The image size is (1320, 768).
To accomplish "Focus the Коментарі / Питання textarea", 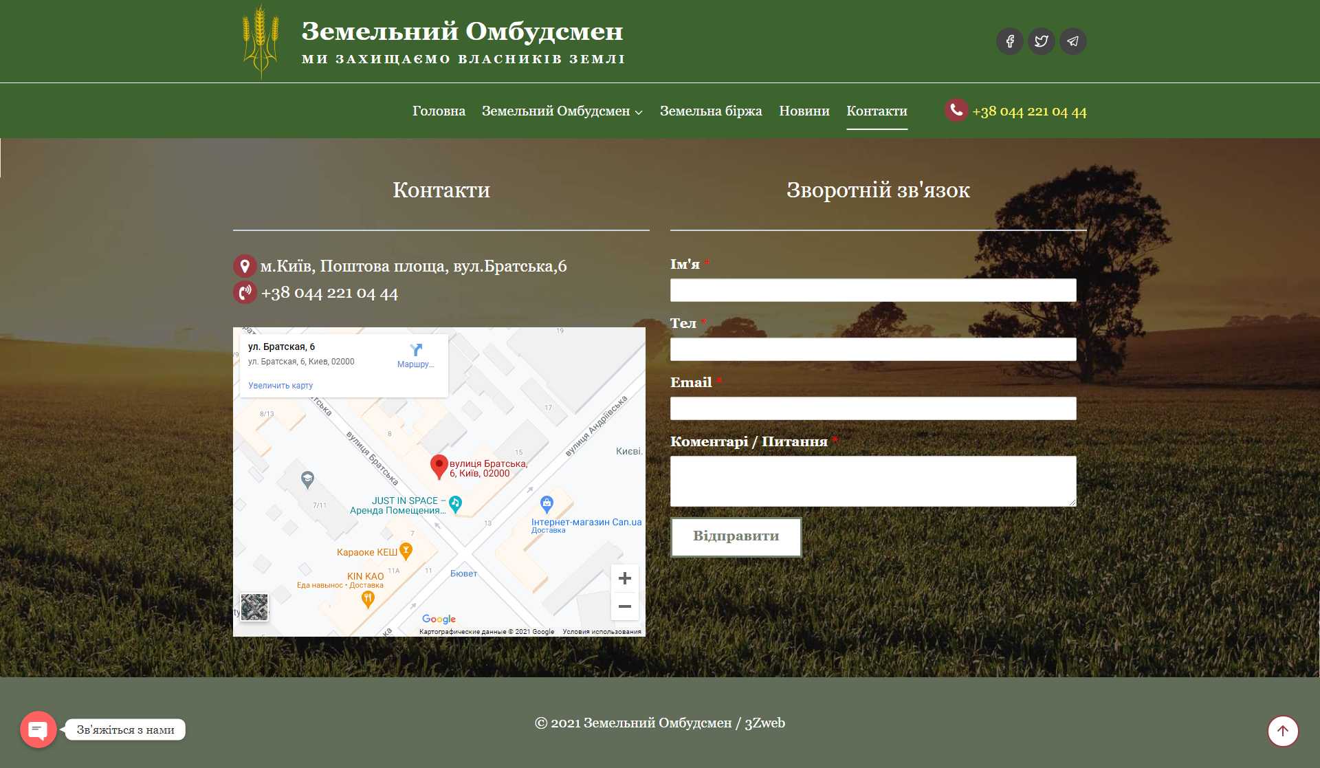I will point(872,481).
